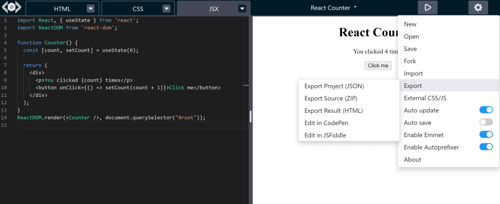Click the editor-preview divider handle

coord(251,117)
